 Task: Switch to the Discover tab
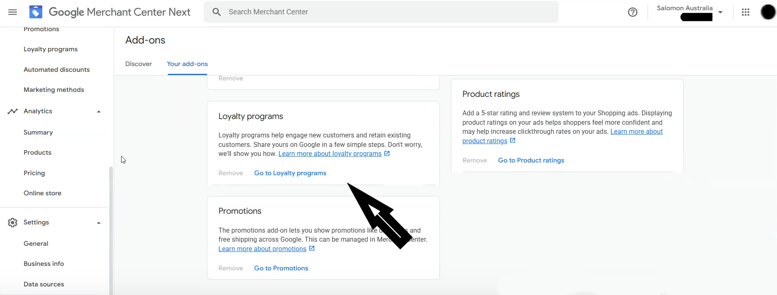[x=138, y=64]
